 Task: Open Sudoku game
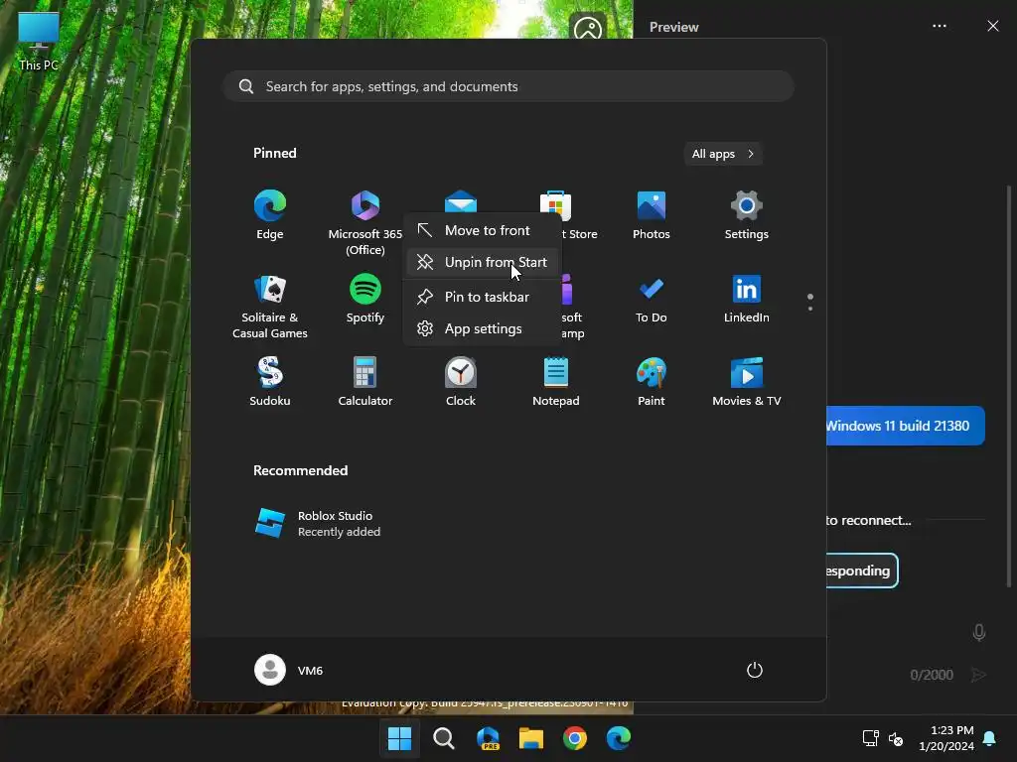click(x=270, y=382)
